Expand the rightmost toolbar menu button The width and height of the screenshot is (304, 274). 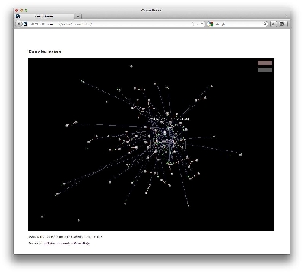(x=283, y=24)
